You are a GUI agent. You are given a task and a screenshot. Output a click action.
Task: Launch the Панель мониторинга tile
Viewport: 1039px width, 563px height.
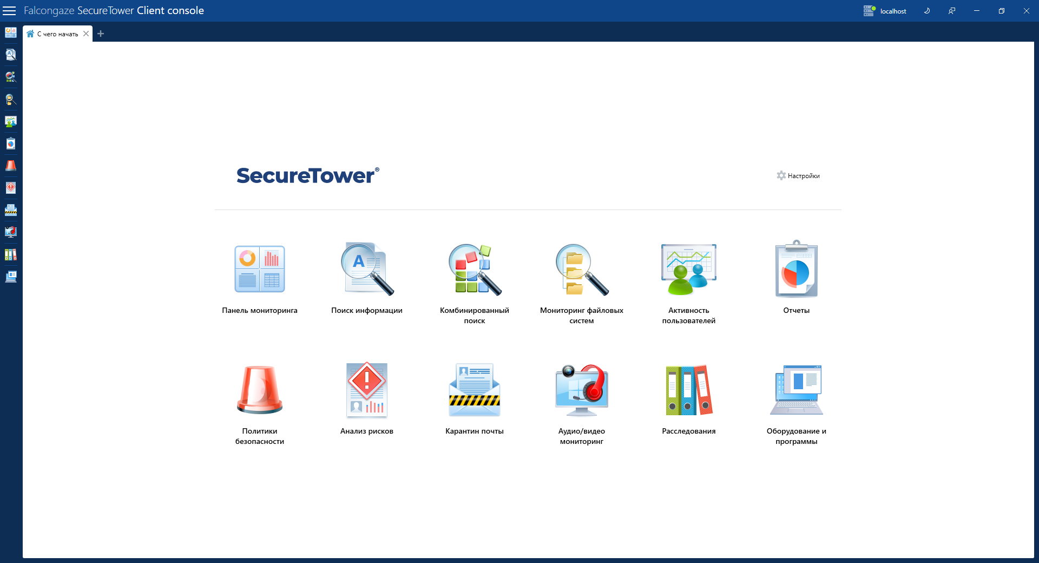pyautogui.click(x=260, y=277)
